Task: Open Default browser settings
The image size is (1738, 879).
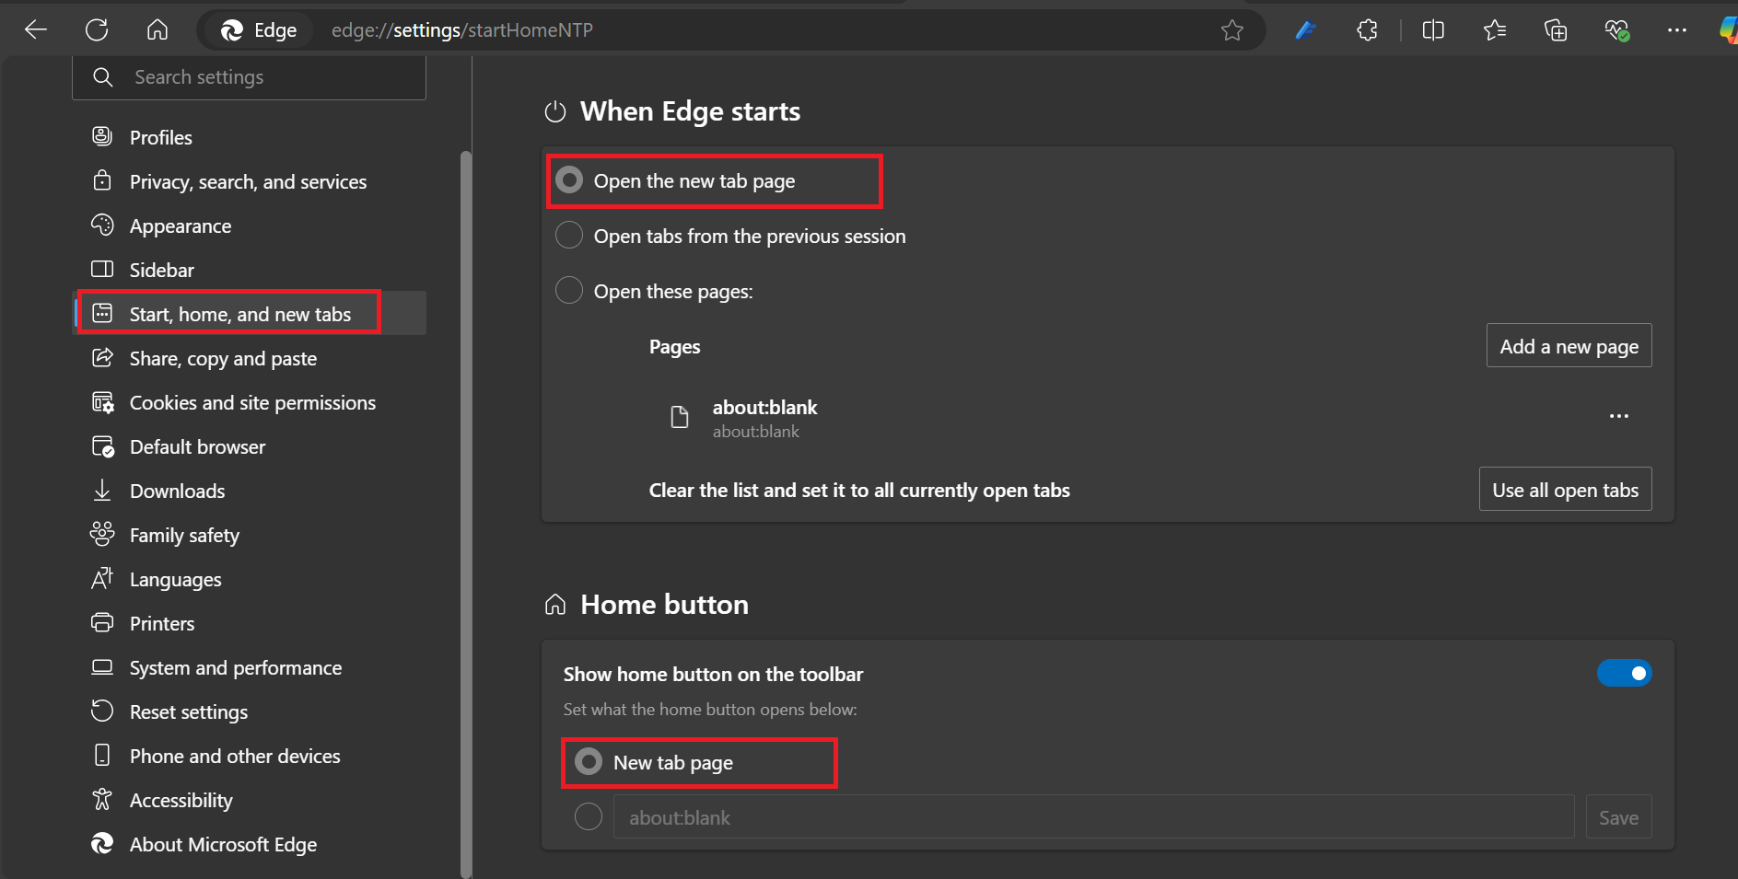Action: tap(250, 446)
